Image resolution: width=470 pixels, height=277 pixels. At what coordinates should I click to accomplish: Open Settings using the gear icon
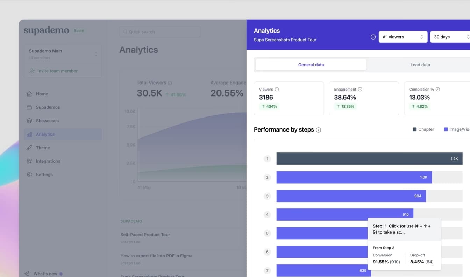tap(29, 175)
